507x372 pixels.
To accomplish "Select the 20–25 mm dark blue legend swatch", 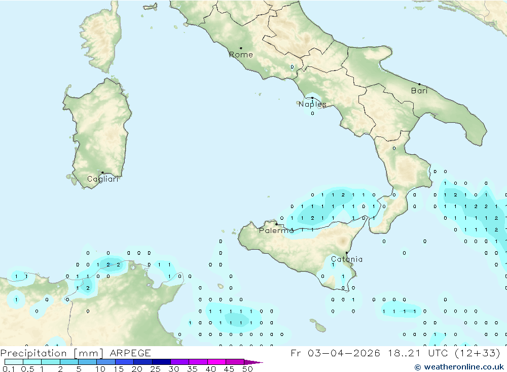I will coord(142,362).
